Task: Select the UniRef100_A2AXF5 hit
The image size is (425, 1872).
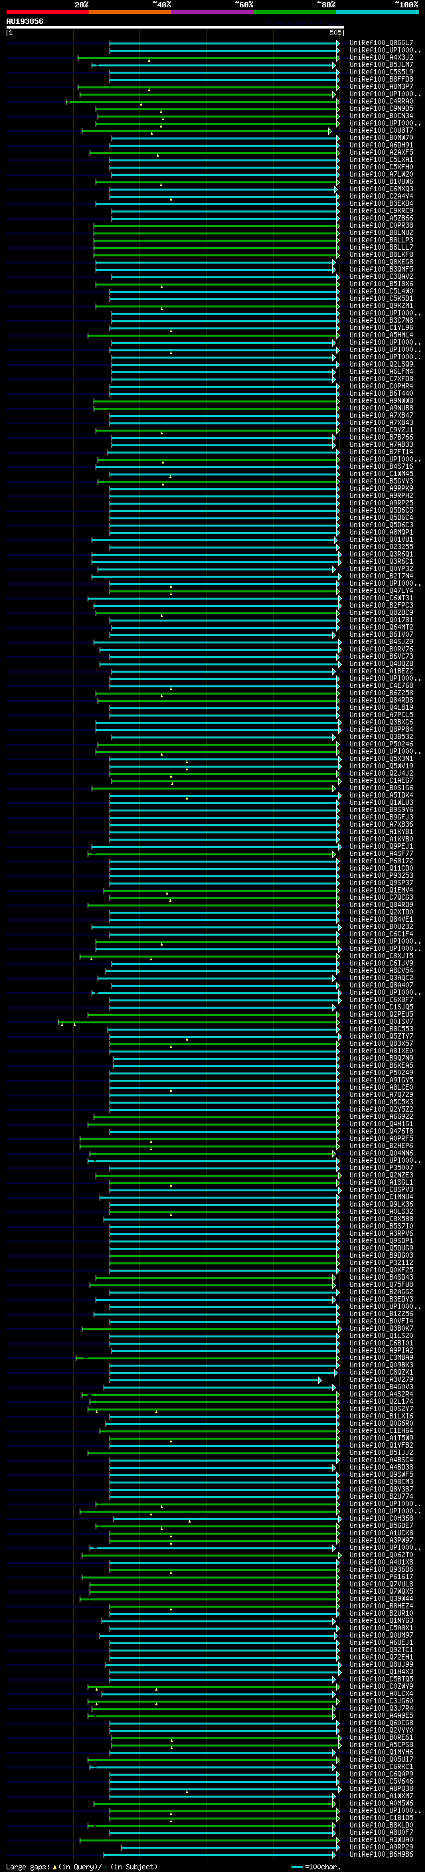Action: click(381, 153)
